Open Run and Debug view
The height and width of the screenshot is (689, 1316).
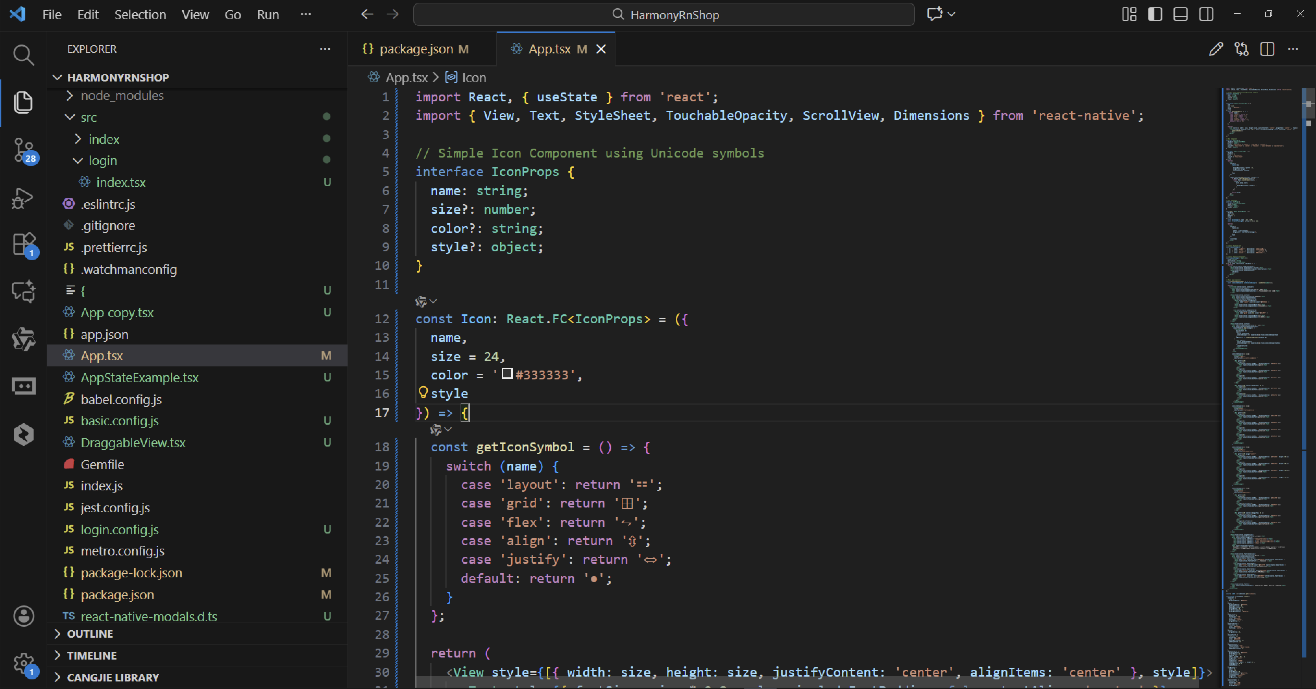tap(23, 198)
